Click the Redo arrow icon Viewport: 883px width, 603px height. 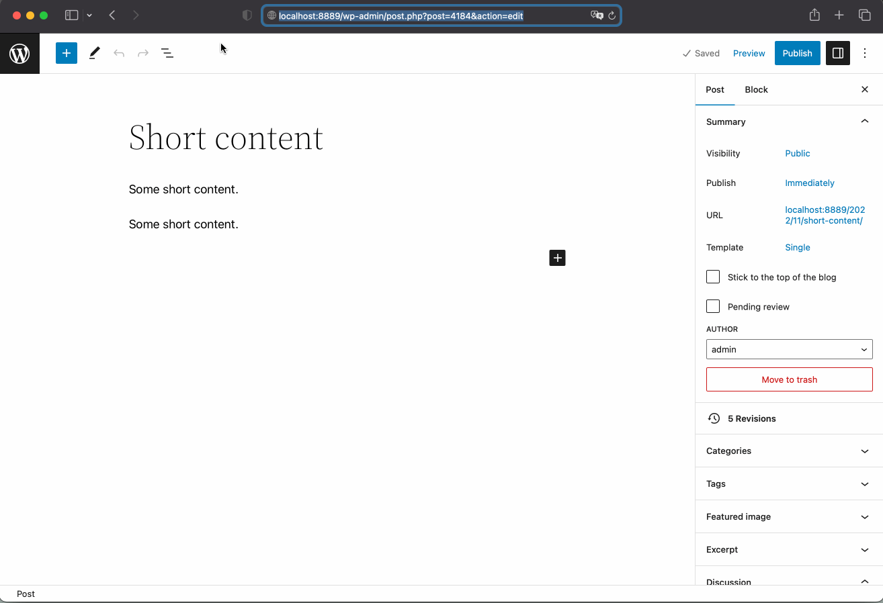tap(142, 53)
